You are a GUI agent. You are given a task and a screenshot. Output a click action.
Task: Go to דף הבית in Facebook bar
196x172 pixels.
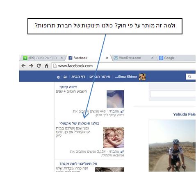[78, 77]
